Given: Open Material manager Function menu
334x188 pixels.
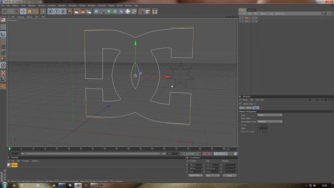Looking at the screenshot, I should tap(26, 161).
